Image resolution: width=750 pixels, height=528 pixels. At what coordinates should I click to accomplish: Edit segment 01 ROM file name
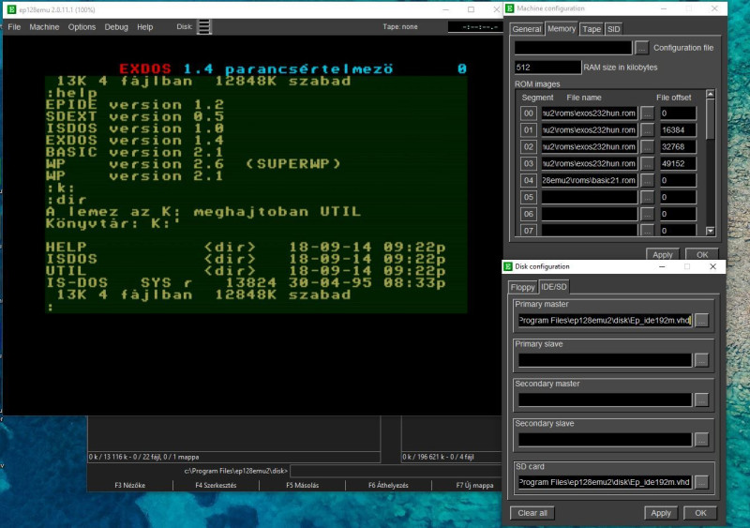tap(590, 130)
